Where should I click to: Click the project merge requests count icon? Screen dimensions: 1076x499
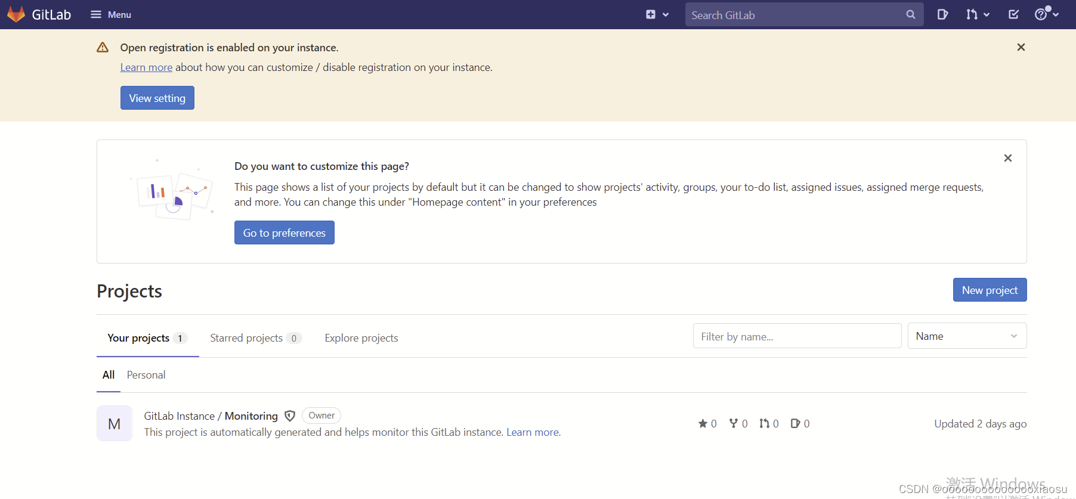coord(764,423)
